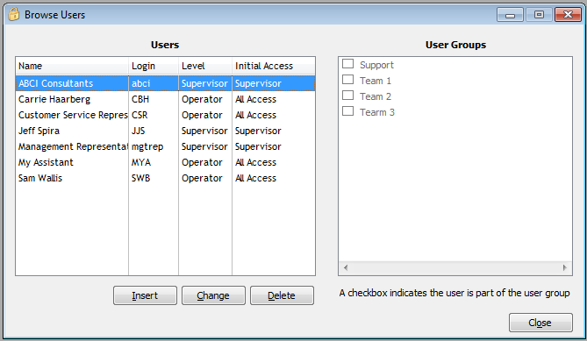Click the Initial Access column header
587x341 pixels.
point(274,66)
